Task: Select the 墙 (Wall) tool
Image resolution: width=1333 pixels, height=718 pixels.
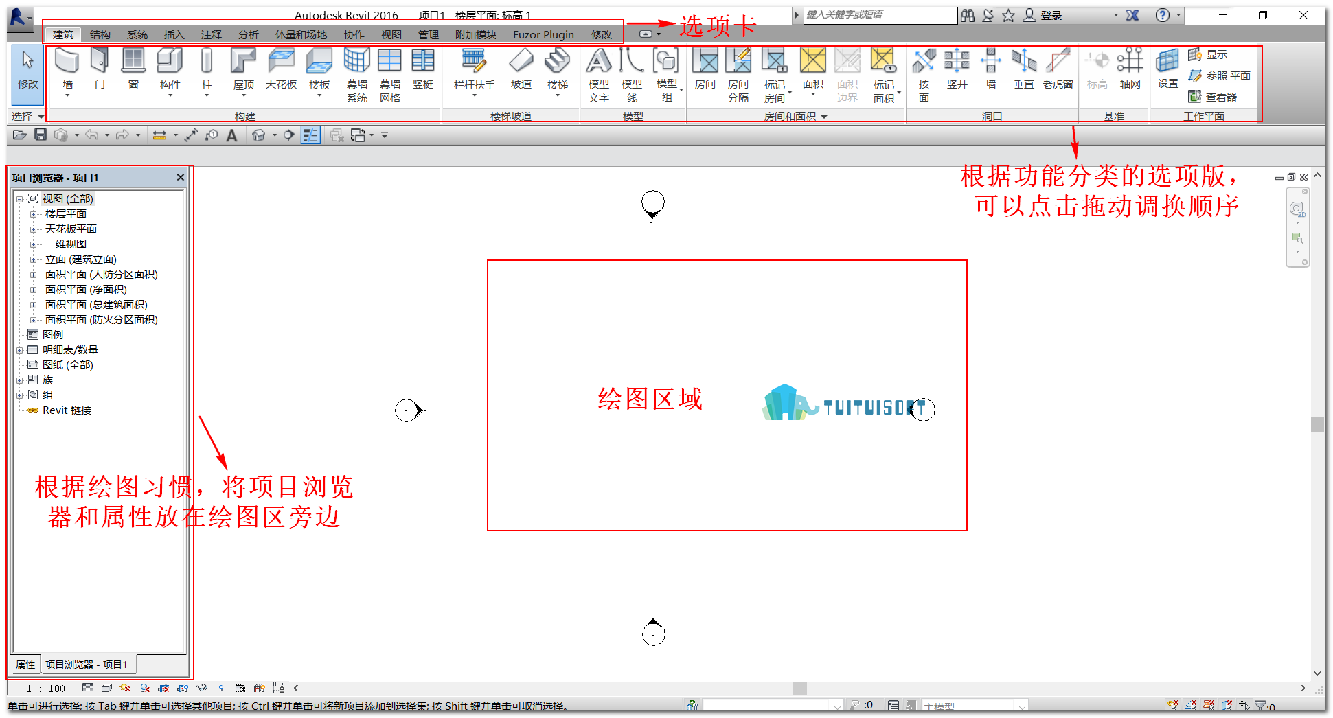Action: [x=67, y=72]
